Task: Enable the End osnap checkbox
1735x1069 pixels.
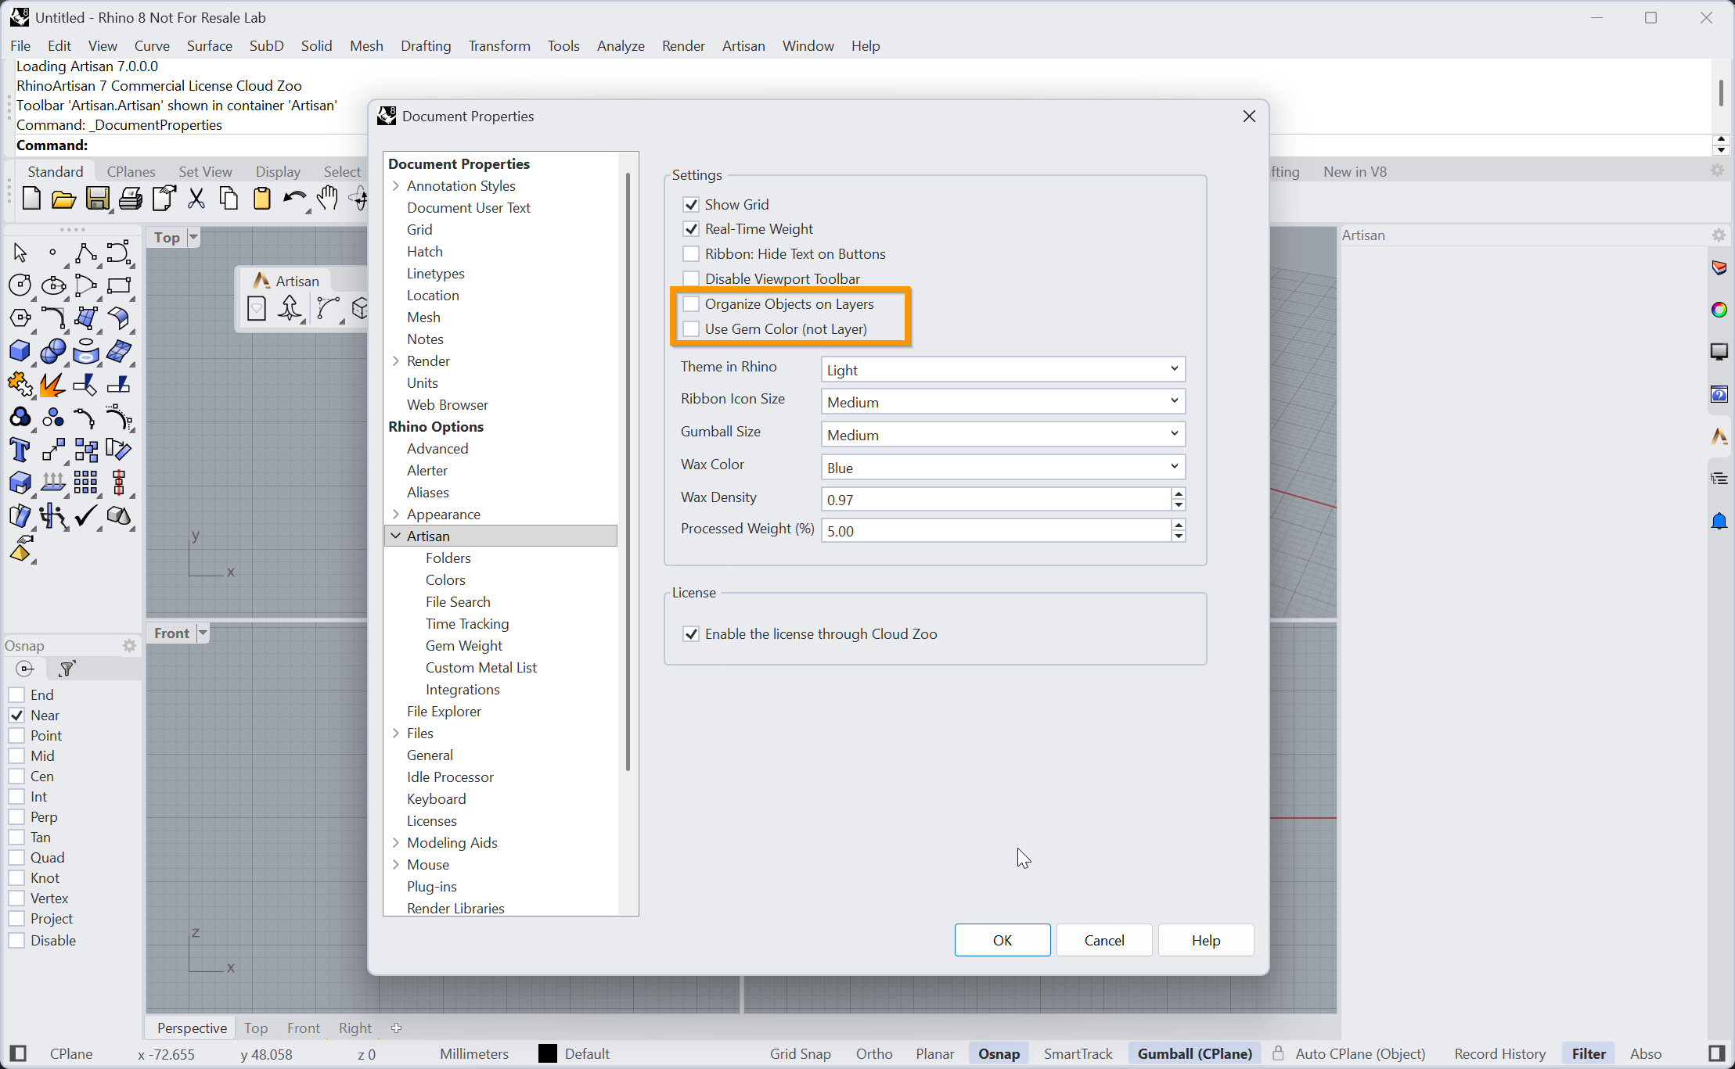Action: tap(16, 695)
